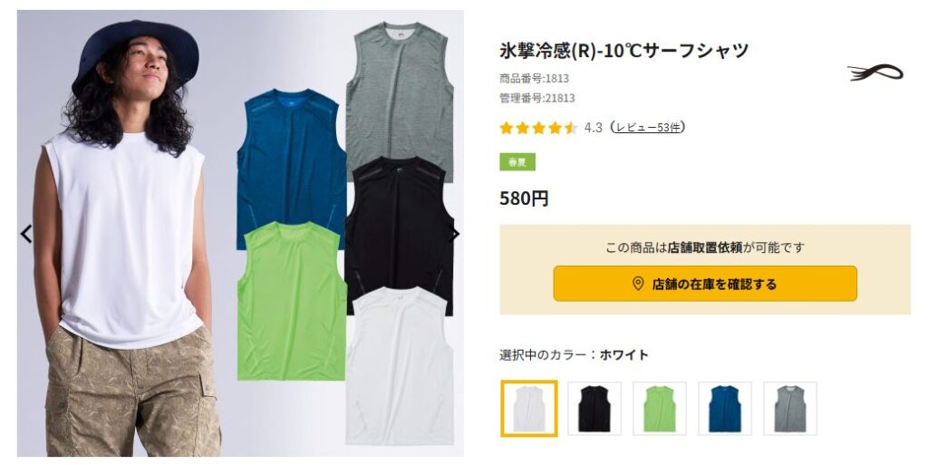Select the lime green shirt color swatch

pos(660,408)
